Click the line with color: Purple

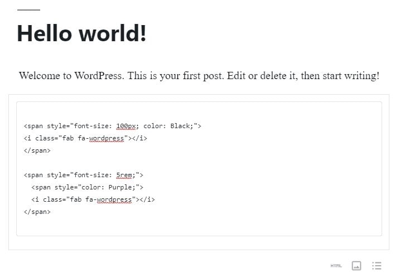[x=87, y=187]
